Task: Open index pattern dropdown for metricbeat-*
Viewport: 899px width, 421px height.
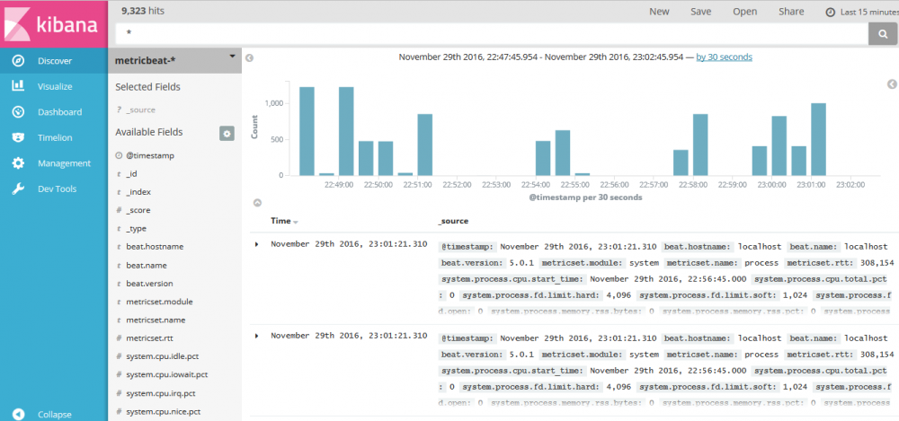Action: 232,57
